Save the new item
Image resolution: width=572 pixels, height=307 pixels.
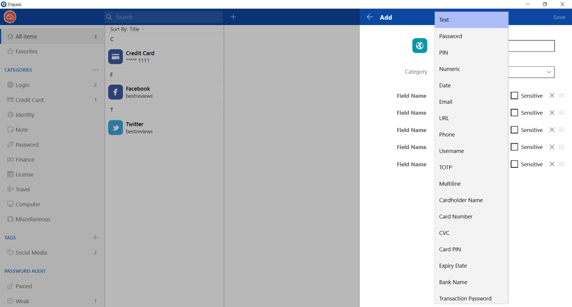point(559,17)
